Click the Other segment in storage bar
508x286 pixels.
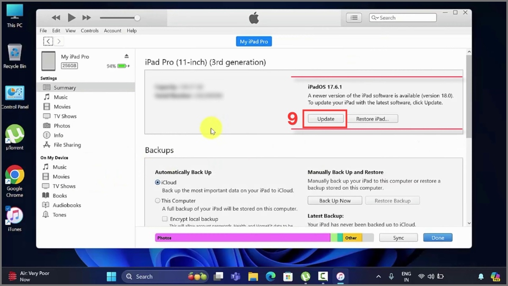pos(352,238)
